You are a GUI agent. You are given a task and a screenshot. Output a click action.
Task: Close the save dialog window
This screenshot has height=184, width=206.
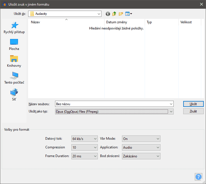(x=202, y=4)
